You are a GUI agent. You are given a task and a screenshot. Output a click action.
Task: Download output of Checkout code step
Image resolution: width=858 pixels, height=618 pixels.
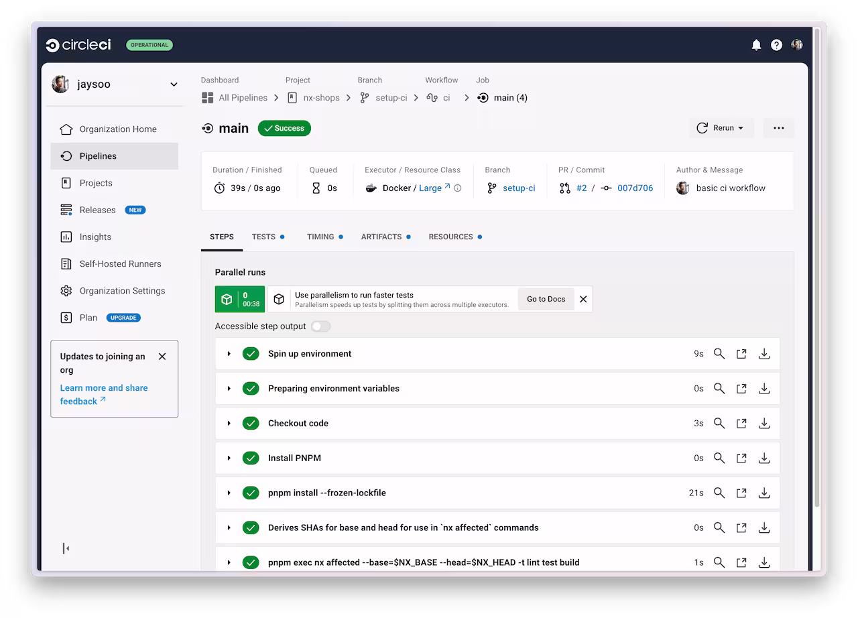(x=763, y=424)
